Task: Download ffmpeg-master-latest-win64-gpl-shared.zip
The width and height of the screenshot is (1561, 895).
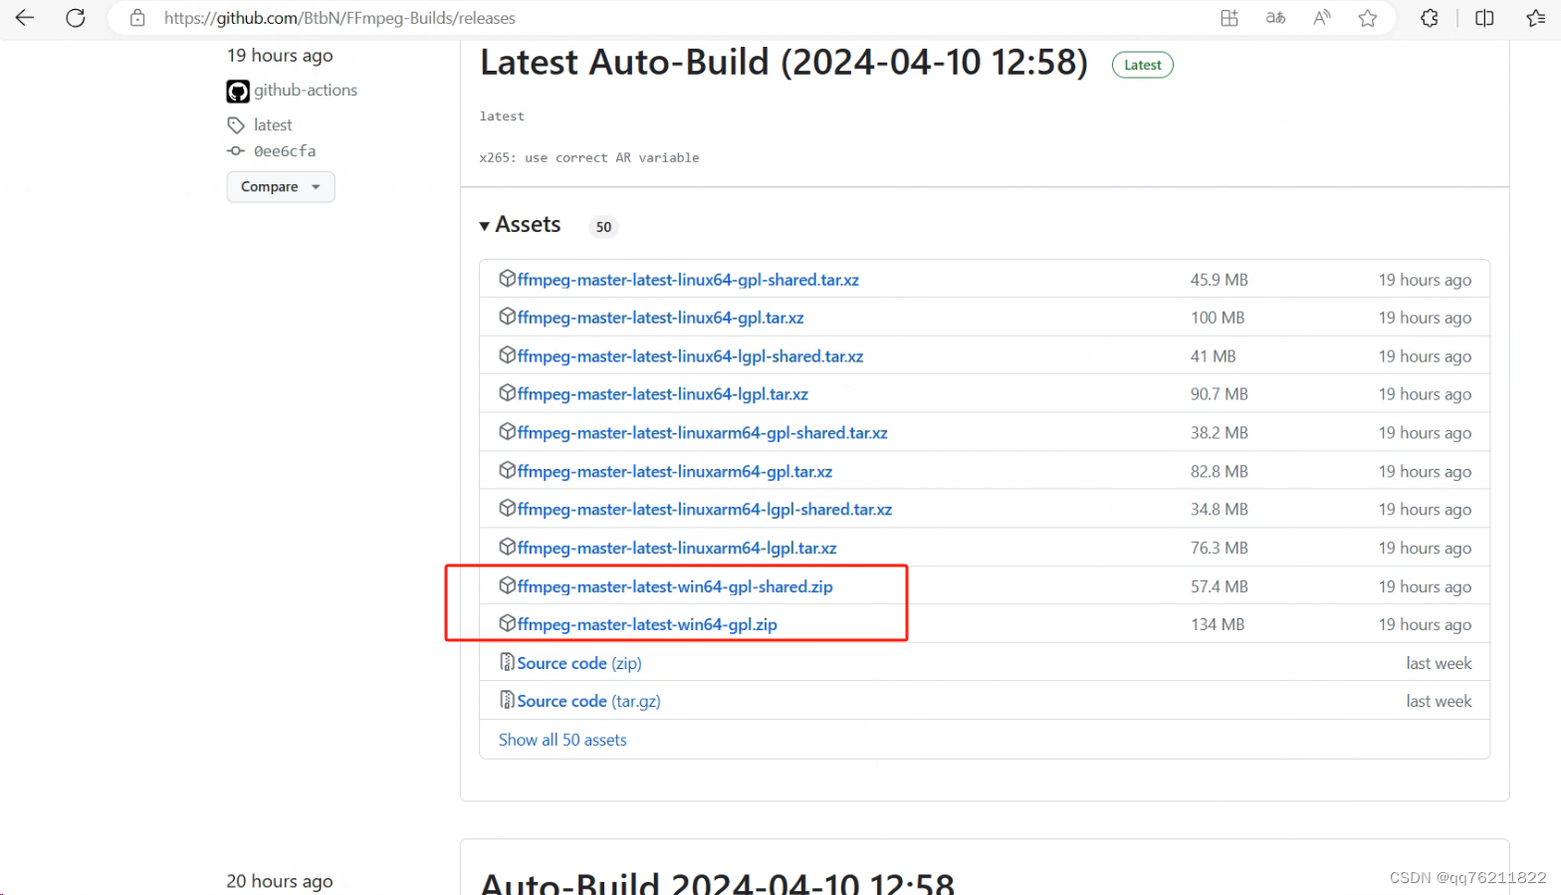Action: click(x=675, y=587)
